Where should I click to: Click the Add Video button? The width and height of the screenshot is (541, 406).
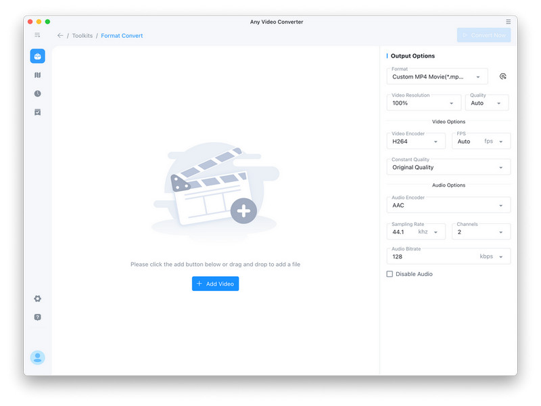[215, 284]
